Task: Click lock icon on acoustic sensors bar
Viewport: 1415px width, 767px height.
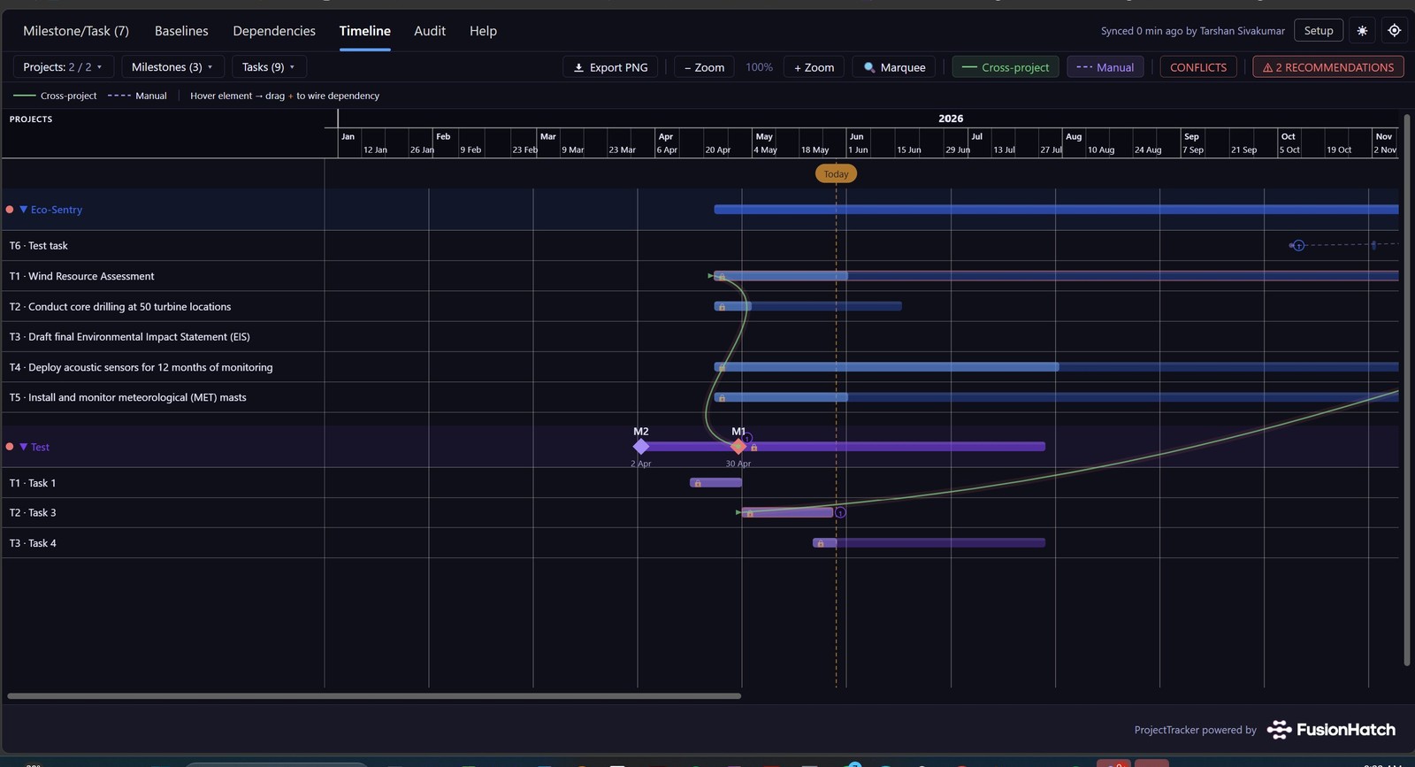Action: tap(722, 367)
